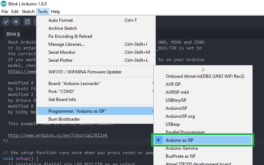Click the New sketch file icon

coord(27,22)
